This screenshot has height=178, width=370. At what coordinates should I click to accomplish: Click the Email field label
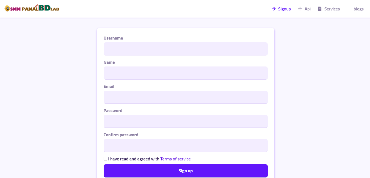[x=109, y=87]
